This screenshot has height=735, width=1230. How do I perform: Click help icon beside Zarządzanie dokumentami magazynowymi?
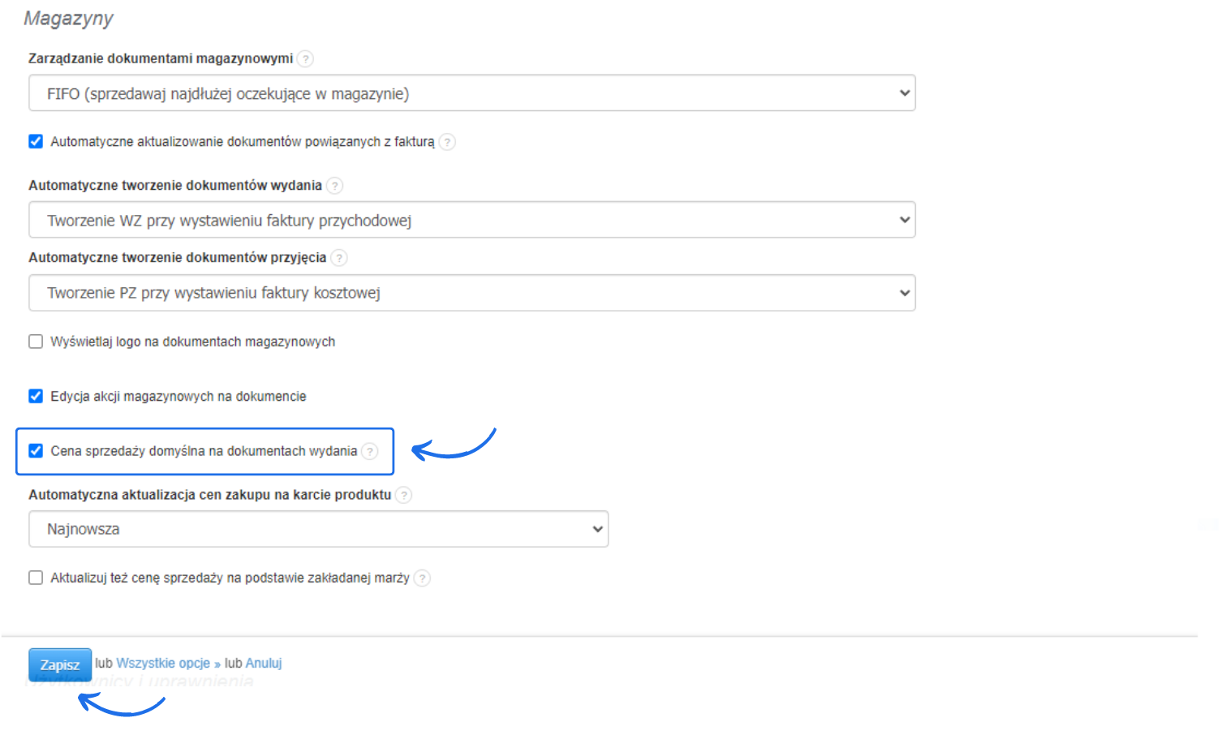pyautogui.click(x=305, y=58)
